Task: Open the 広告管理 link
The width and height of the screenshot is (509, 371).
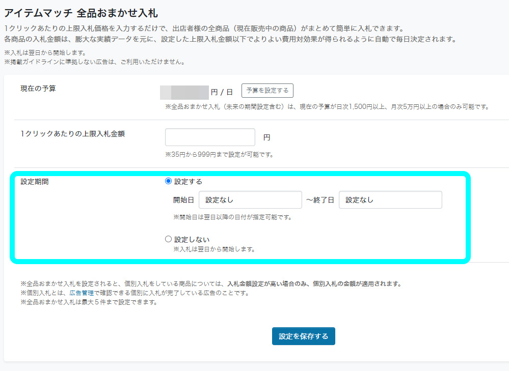Action: [x=82, y=293]
